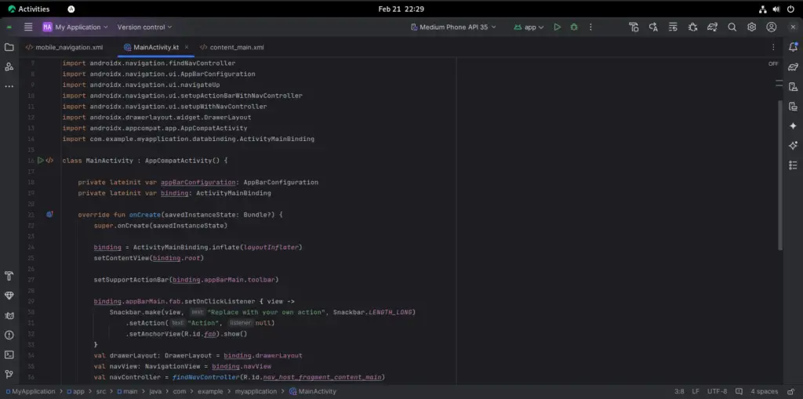Open the main hamburger menu
This screenshot has width=803, height=399.
point(28,27)
